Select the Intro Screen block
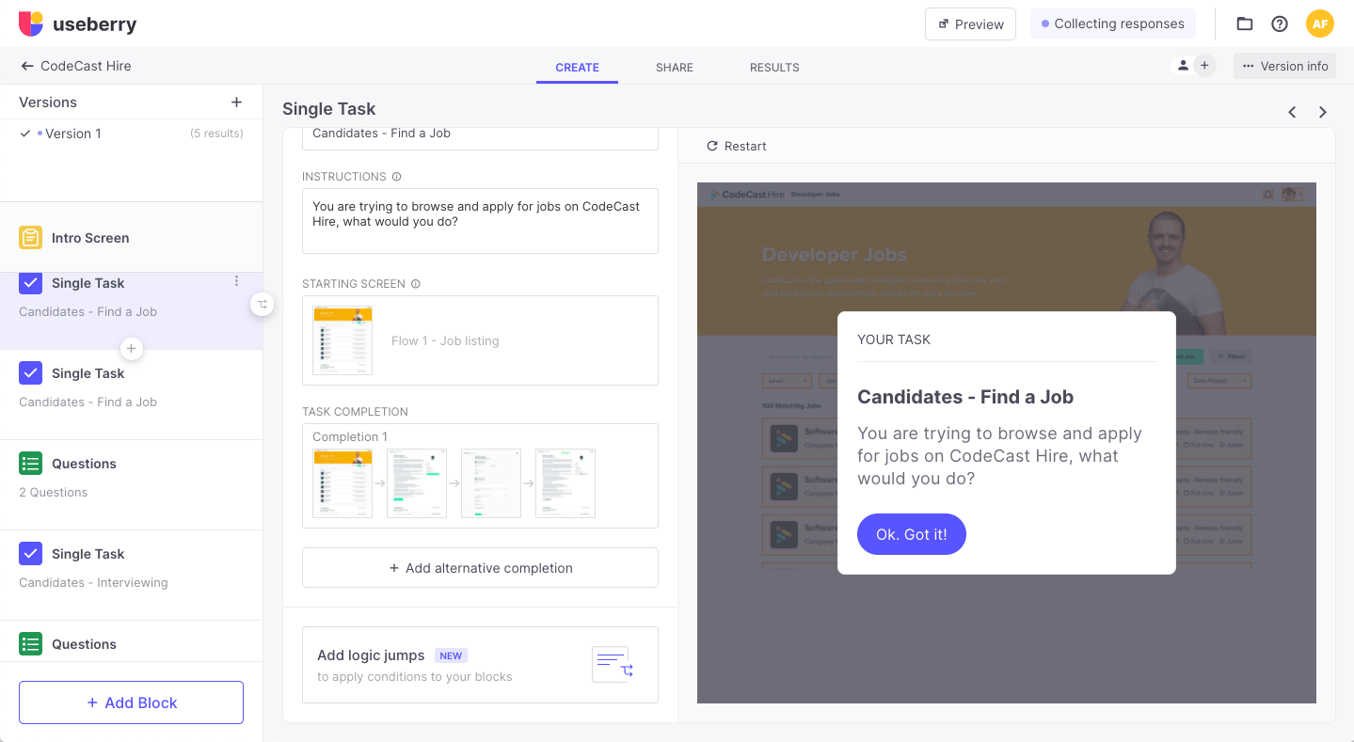This screenshot has height=742, width=1354. click(x=90, y=238)
